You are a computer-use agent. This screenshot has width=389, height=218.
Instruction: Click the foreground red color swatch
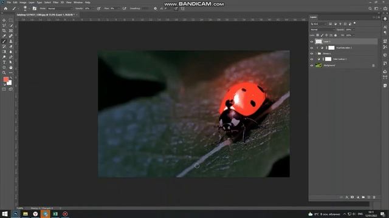click(x=5, y=79)
